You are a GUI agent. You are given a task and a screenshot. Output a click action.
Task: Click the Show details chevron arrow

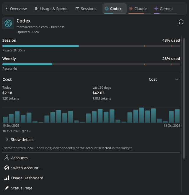[7, 139]
